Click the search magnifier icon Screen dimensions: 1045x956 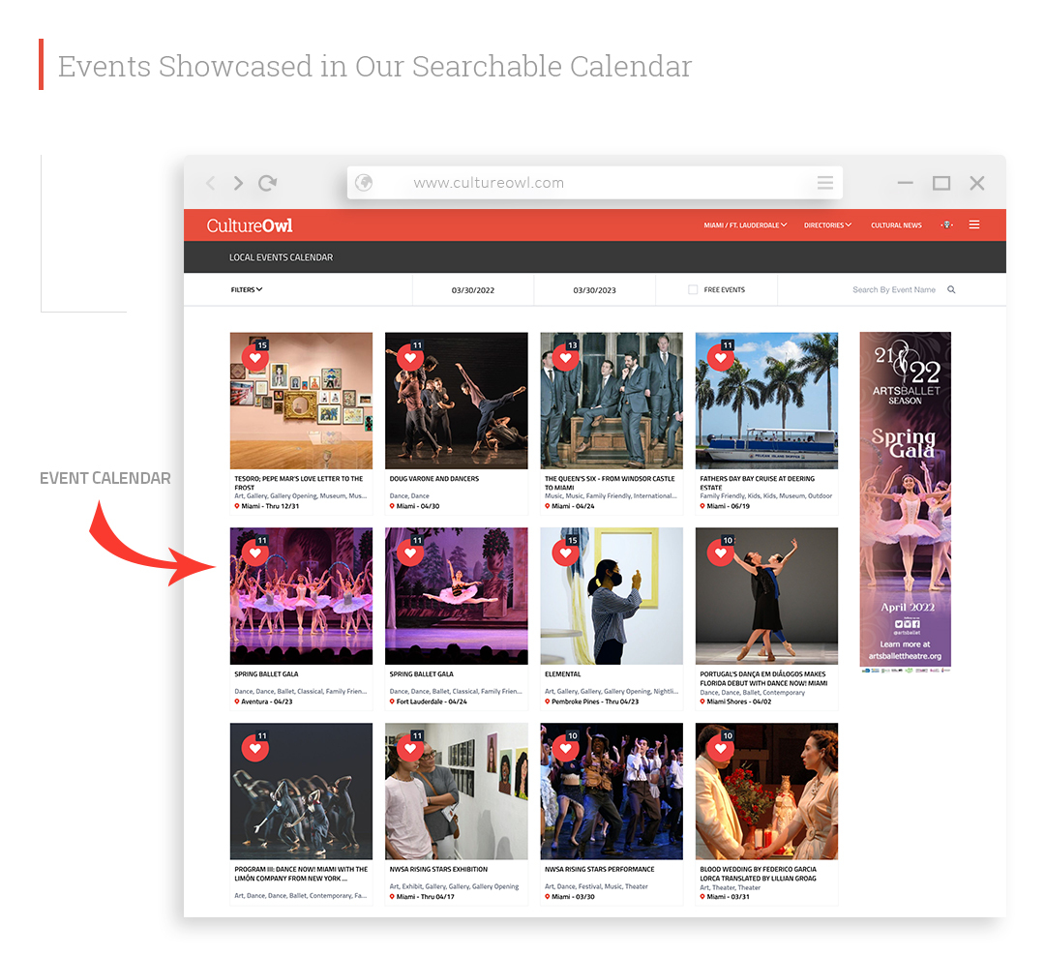(x=951, y=289)
